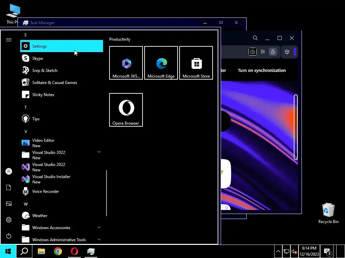The image size is (345, 258).
Task: Open Opera's extensions cube icon
Action: [287, 52]
